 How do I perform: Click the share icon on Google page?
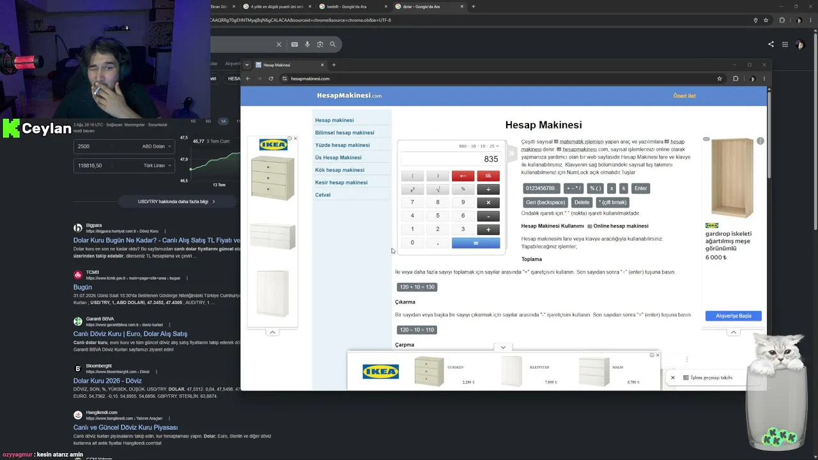771,44
